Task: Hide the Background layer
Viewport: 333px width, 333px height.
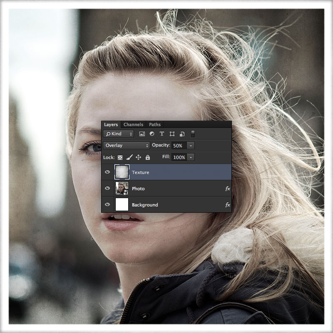Action: tap(107, 204)
